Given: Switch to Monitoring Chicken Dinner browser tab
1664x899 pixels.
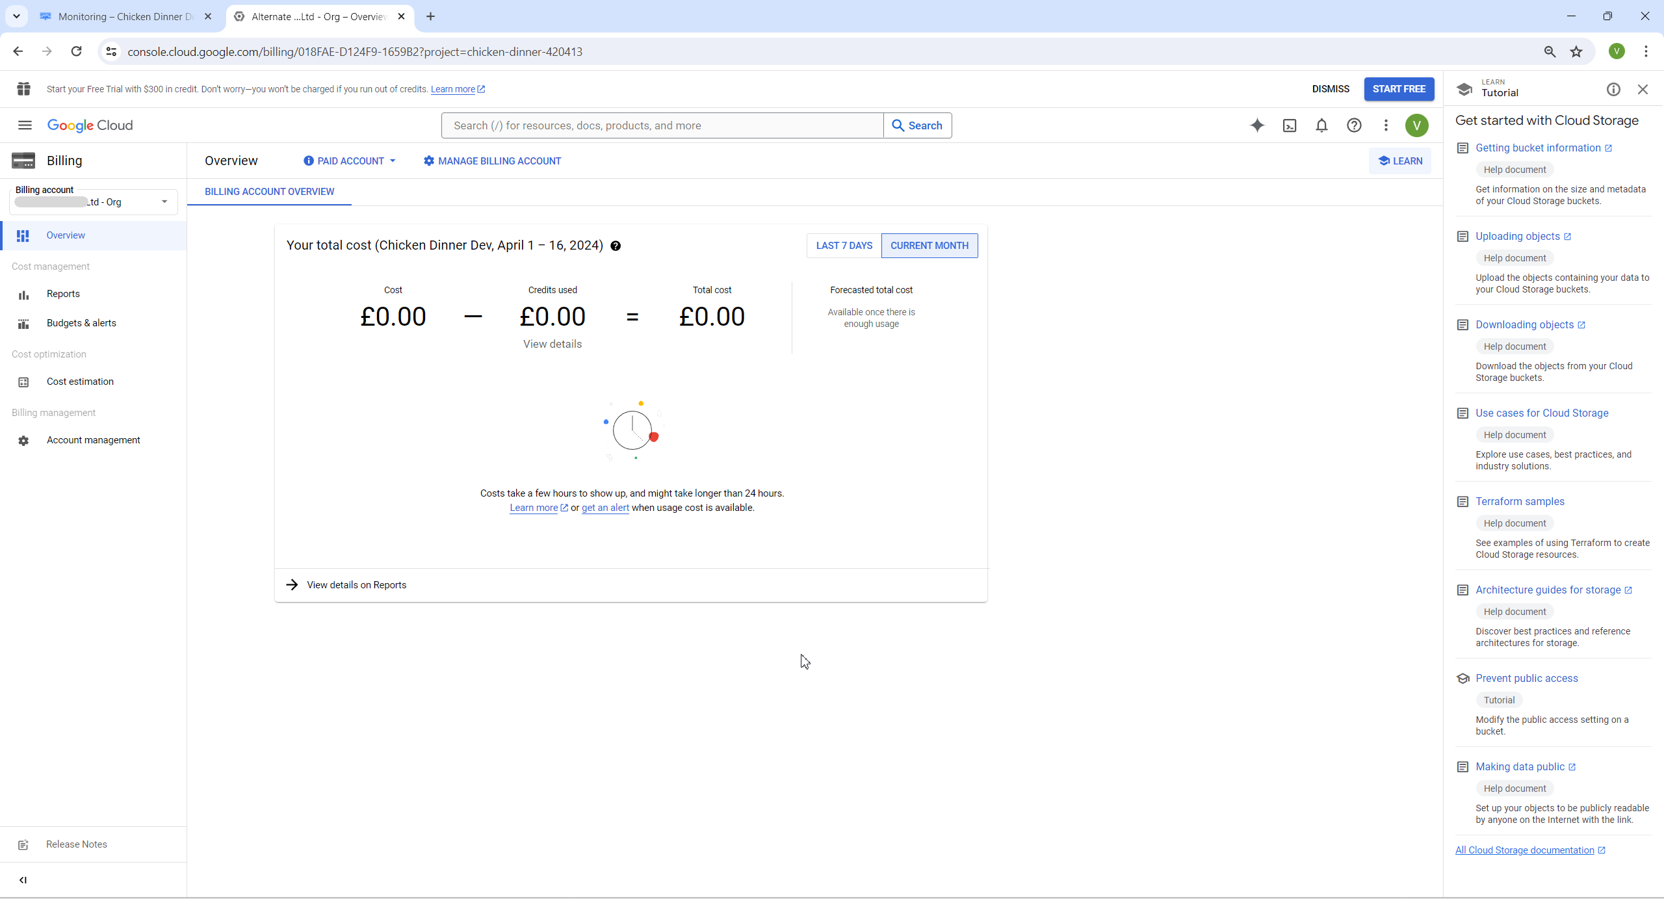Looking at the screenshot, I should pyautogui.click(x=125, y=17).
